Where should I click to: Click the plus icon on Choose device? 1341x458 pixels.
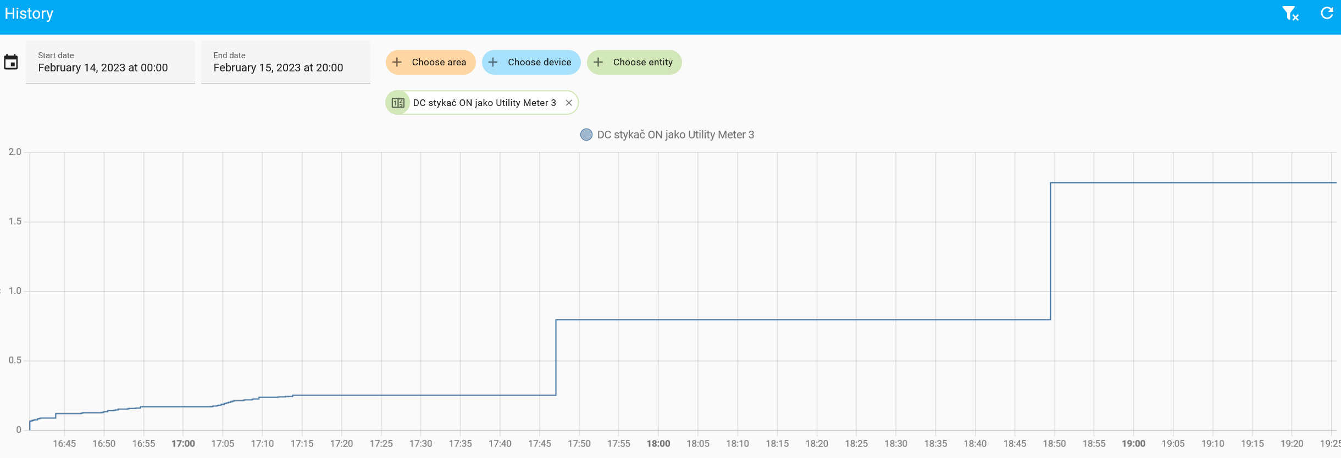[x=493, y=62]
